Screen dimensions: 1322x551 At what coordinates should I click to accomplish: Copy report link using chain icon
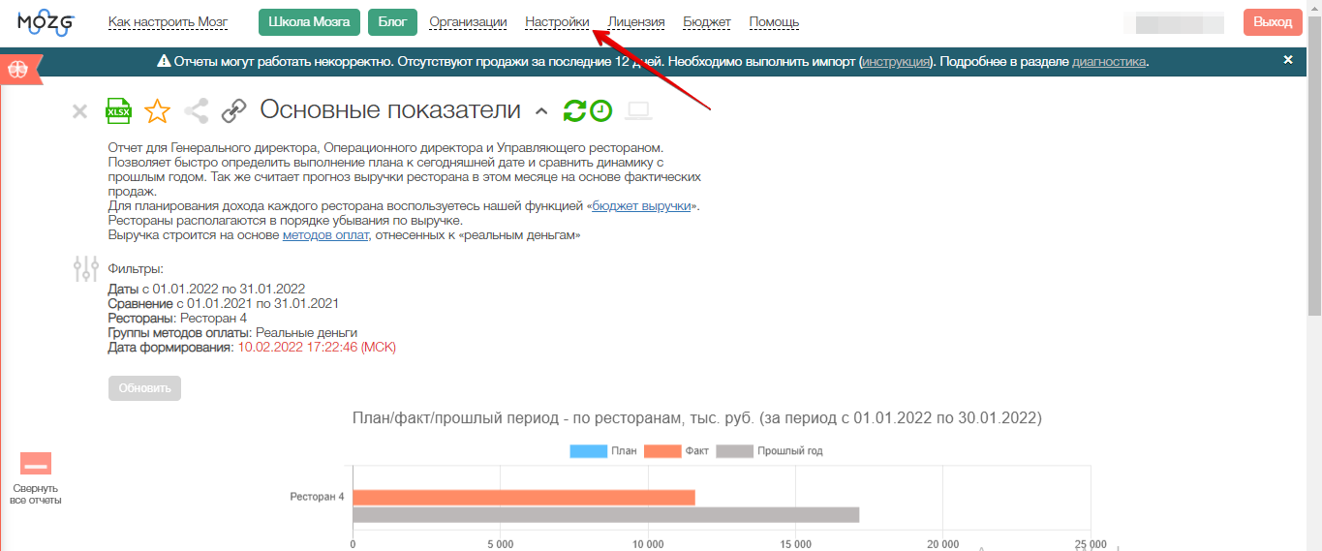point(233,111)
